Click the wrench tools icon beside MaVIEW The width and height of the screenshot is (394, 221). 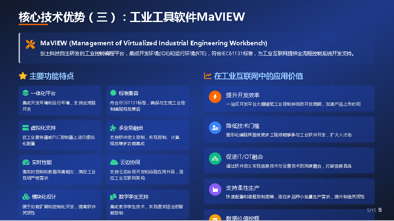[30, 44]
